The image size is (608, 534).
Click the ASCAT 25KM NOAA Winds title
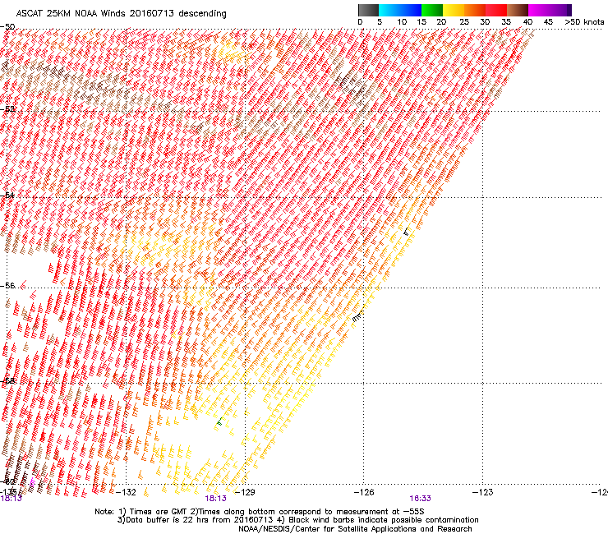(x=121, y=13)
